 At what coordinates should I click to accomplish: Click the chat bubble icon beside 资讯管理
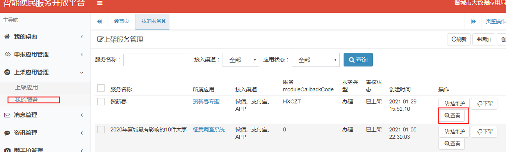(x=7, y=133)
